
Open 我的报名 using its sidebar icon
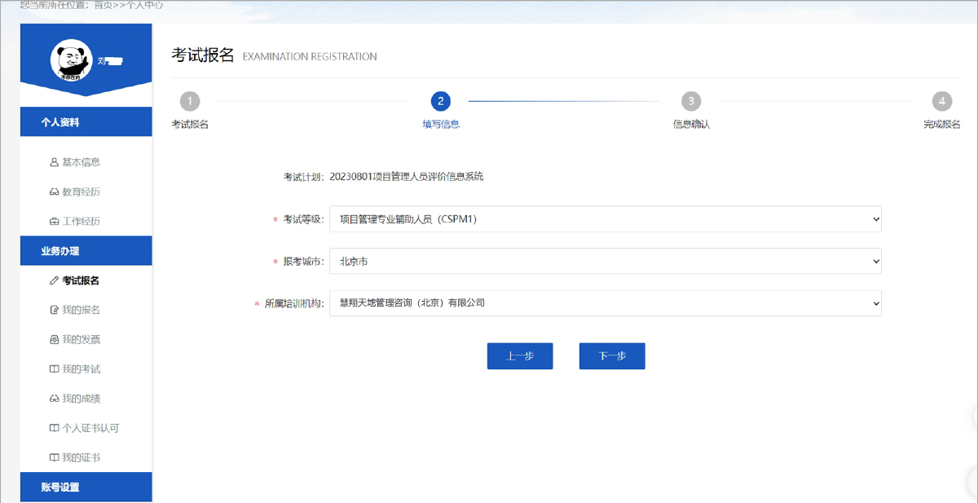54,309
